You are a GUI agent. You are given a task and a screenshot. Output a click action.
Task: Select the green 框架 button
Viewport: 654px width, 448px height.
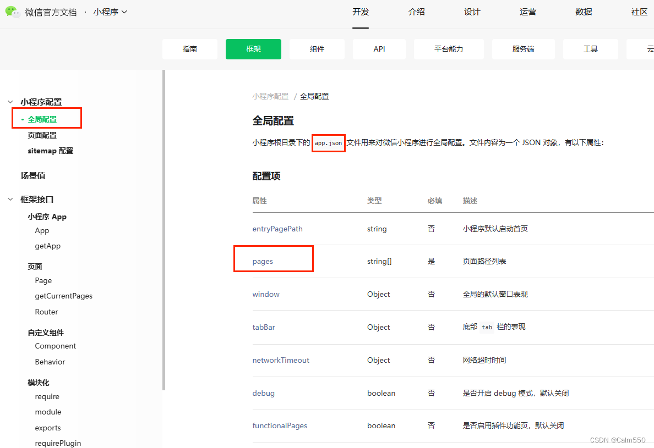(253, 49)
